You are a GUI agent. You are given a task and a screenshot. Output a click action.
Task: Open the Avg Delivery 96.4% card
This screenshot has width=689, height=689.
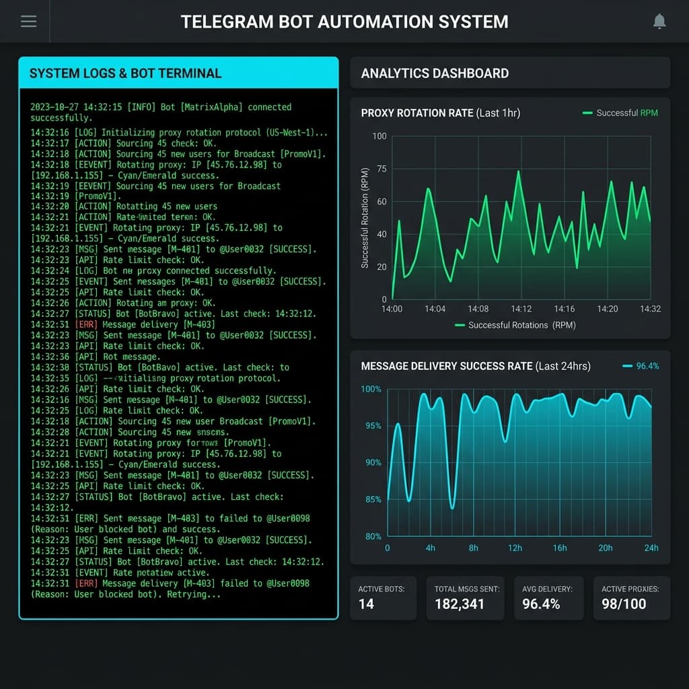pos(549,598)
